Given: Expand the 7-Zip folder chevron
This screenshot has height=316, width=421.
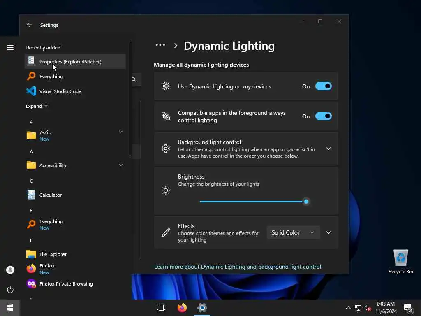Looking at the screenshot, I should tap(121, 132).
